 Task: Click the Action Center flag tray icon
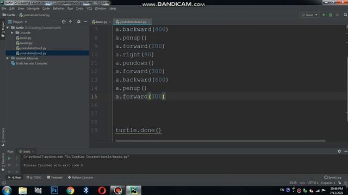click(x=324, y=190)
